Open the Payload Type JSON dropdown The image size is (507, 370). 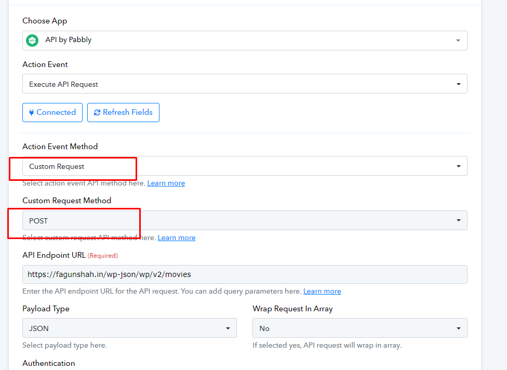(x=129, y=328)
